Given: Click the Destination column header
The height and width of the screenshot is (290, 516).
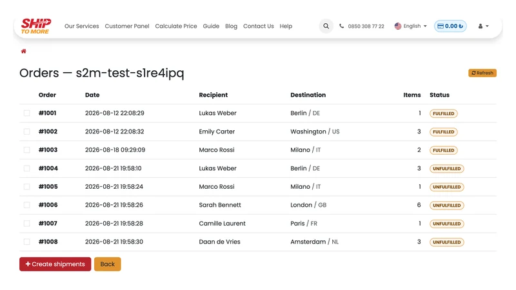Looking at the screenshot, I should 308,95.
